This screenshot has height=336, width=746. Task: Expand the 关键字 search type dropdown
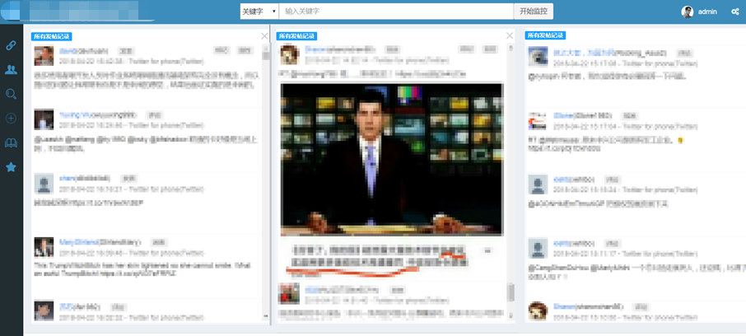259,12
